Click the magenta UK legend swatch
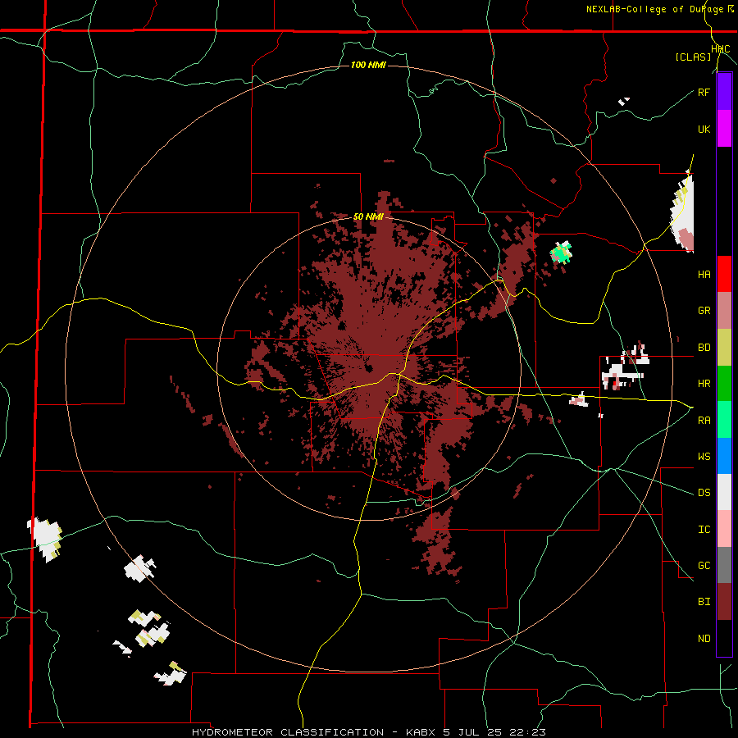 point(724,128)
